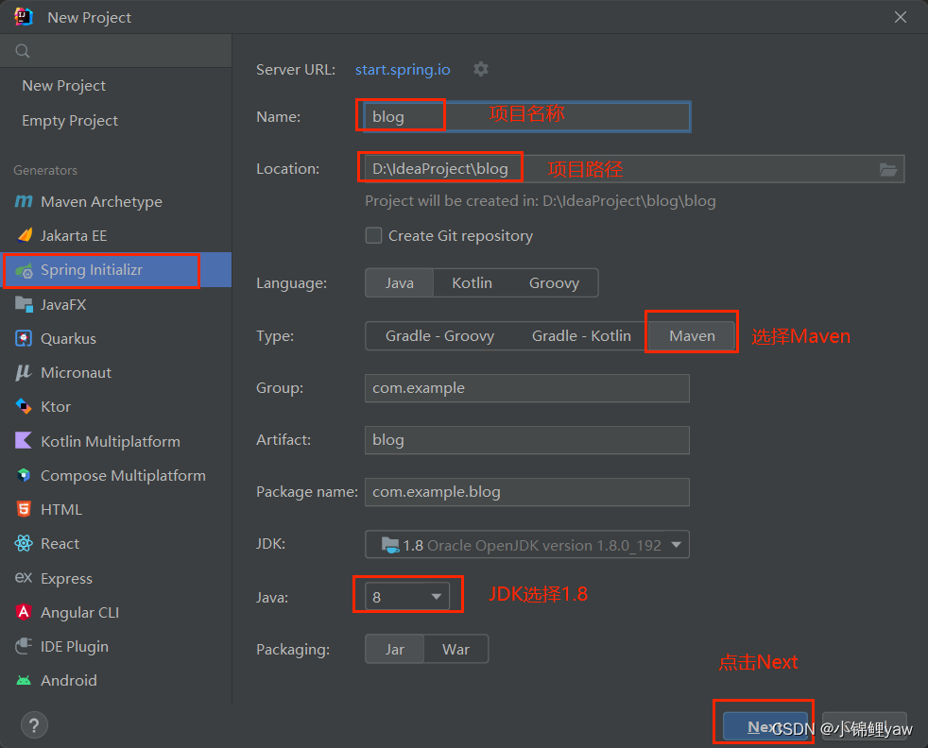The image size is (928, 748).
Task: Click the IntelliJ logo in title bar
Action: coord(23,17)
